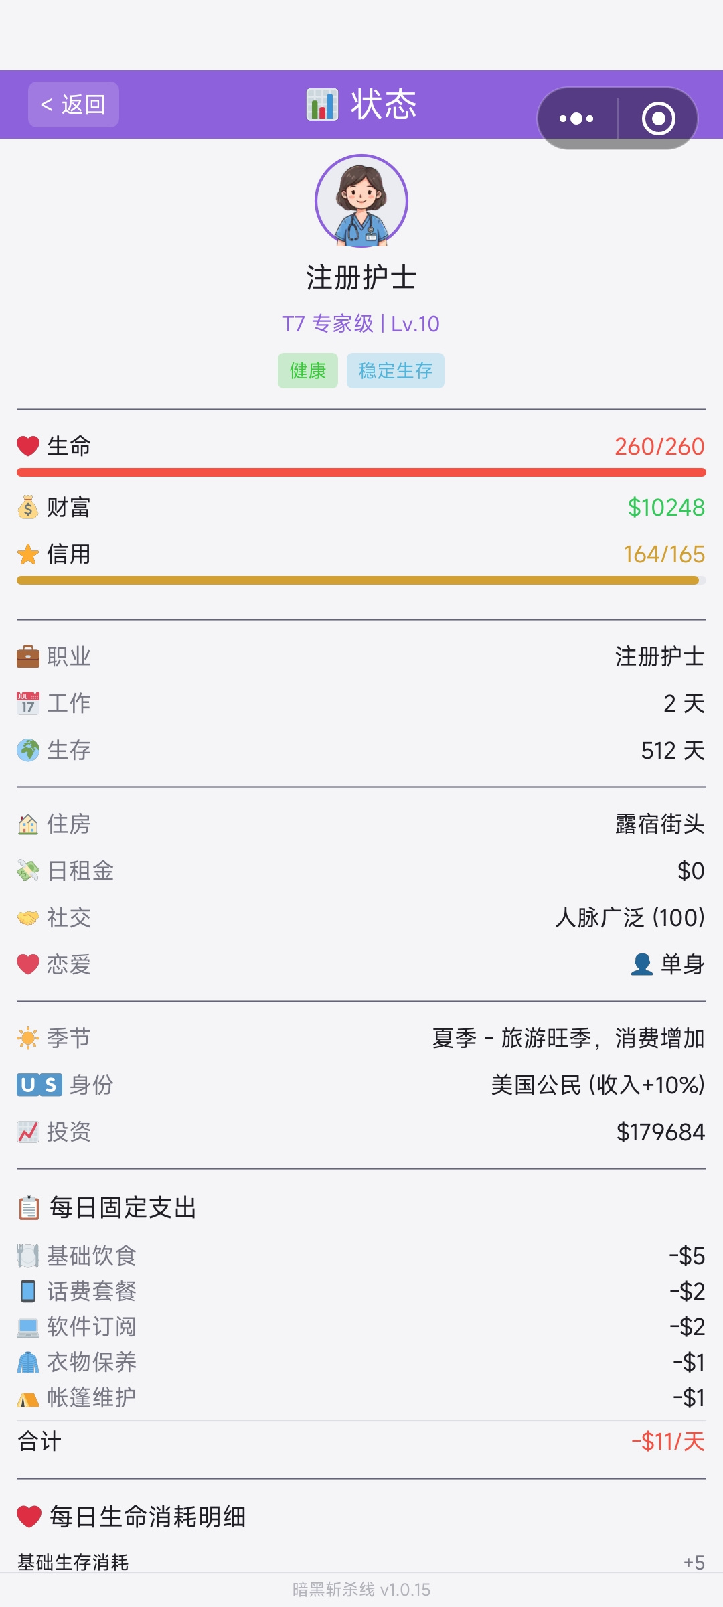
Task: Open the 投资 row showing $179684
Action: (361, 1132)
